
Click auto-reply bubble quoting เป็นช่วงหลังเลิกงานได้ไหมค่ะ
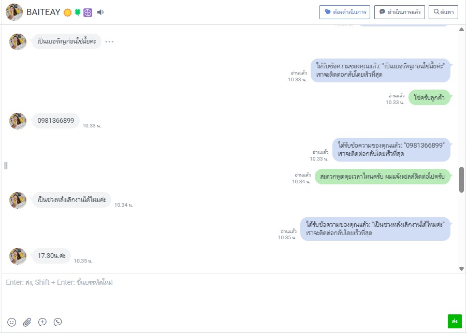(375, 229)
